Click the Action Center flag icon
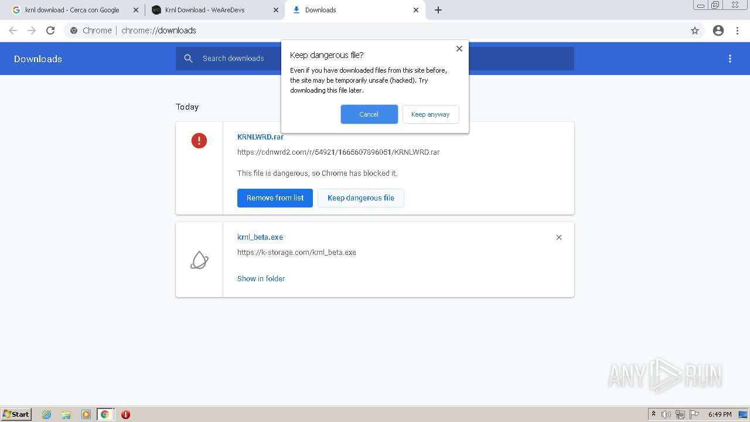Image resolution: width=750 pixels, height=422 pixels. 694,414
